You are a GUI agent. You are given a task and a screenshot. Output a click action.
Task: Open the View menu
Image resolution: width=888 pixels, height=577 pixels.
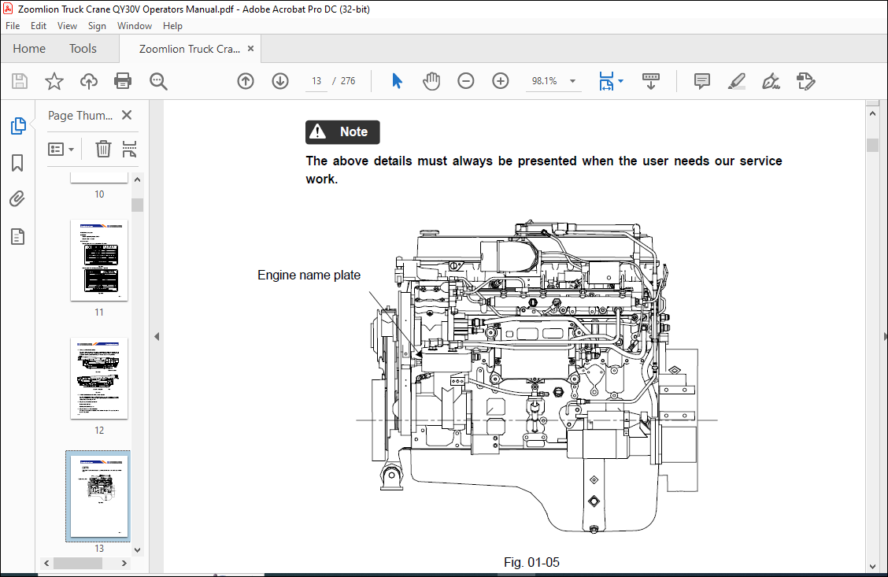coord(67,26)
